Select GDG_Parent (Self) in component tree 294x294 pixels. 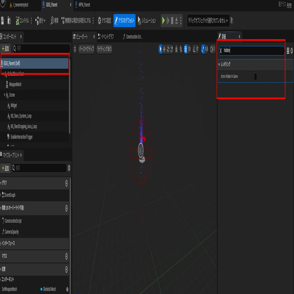(x=35, y=63)
